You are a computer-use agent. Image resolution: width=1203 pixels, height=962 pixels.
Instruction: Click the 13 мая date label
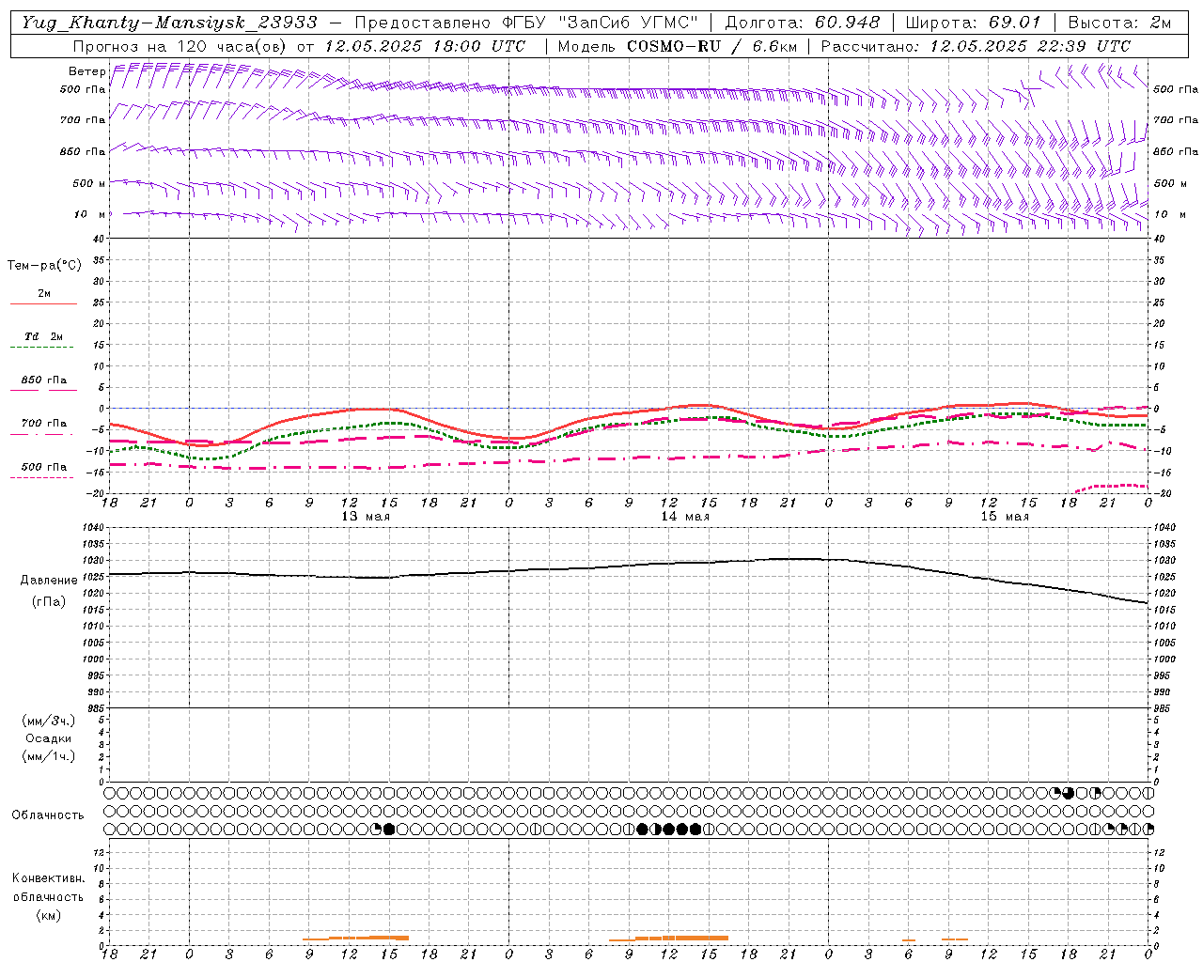pos(366,517)
